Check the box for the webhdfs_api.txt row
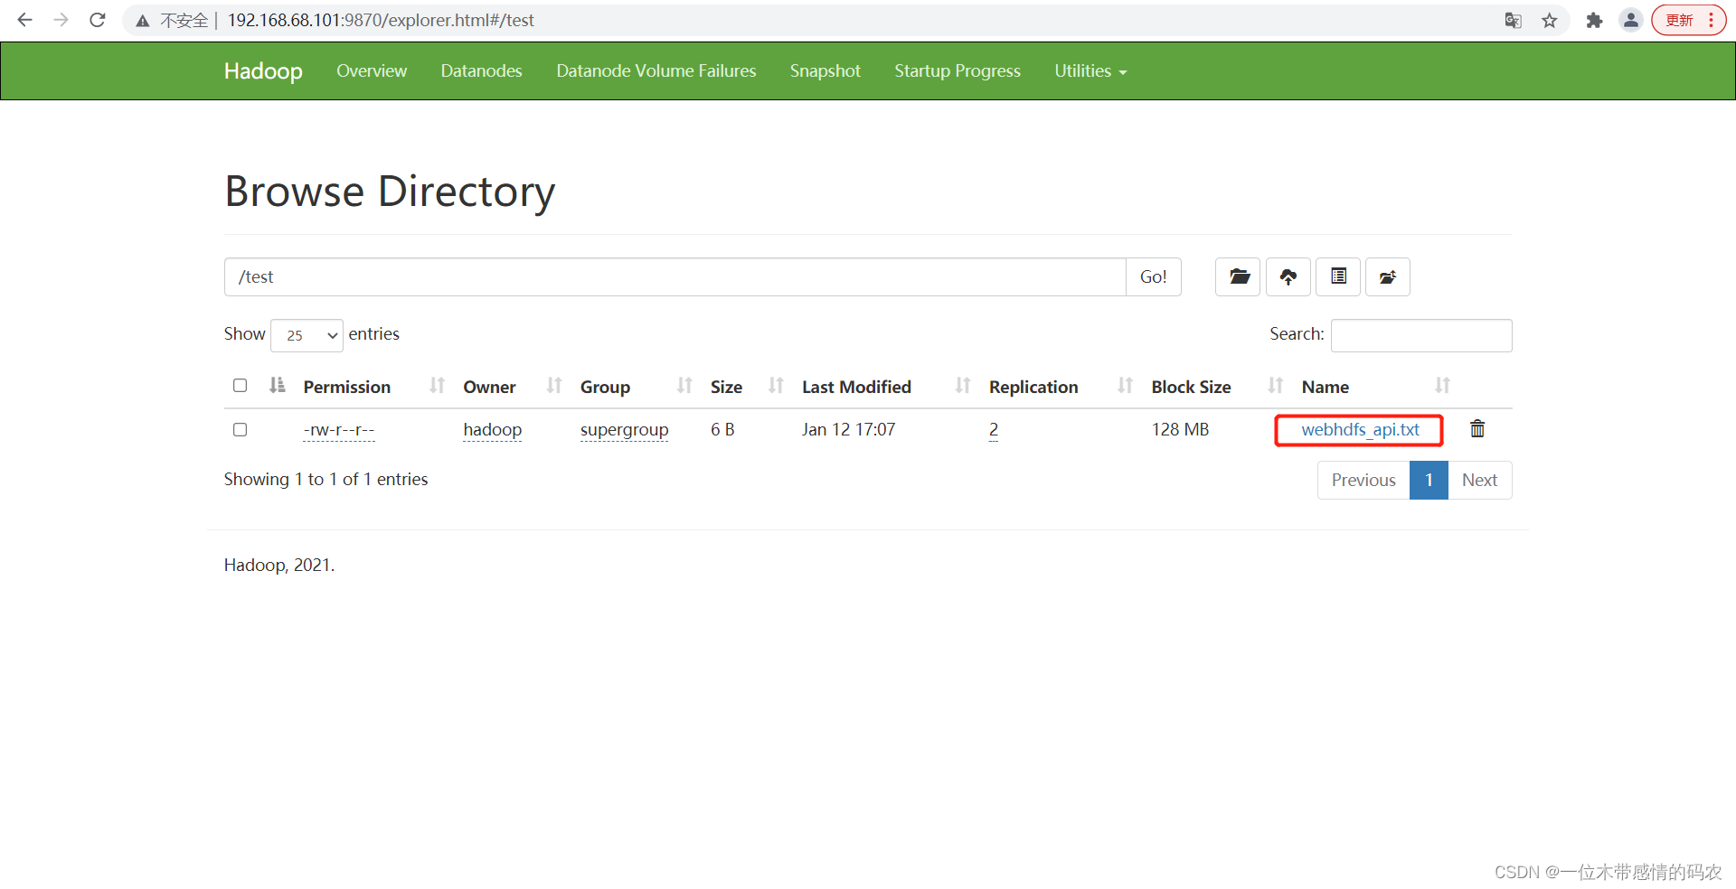The width and height of the screenshot is (1736, 889). click(240, 430)
